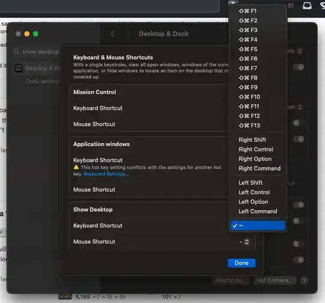This screenshot has height=303, width=325.
Task: Choose ⇧⌘ F4 from the list
Action: coord(258,40)
